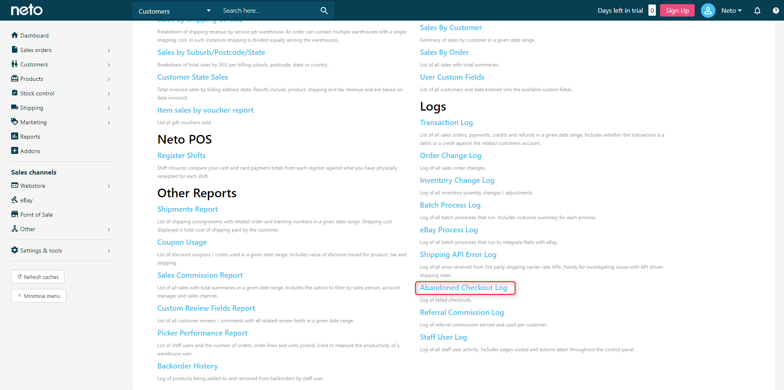Open the Backorder History link
This screenshot has height=390, width=784.
coord(188,366)
